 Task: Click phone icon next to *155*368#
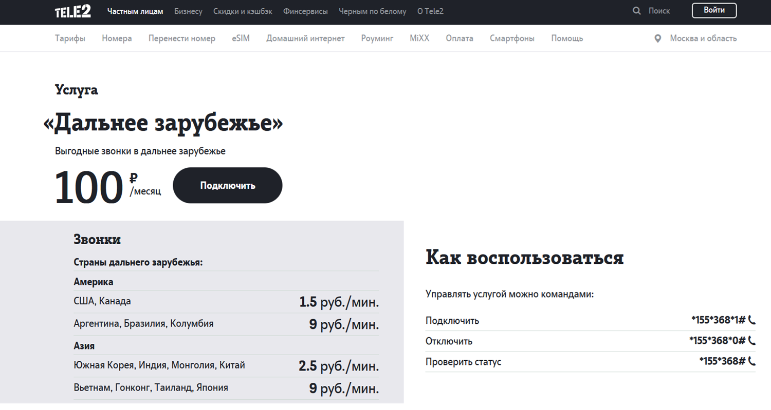tap(752, 361)
